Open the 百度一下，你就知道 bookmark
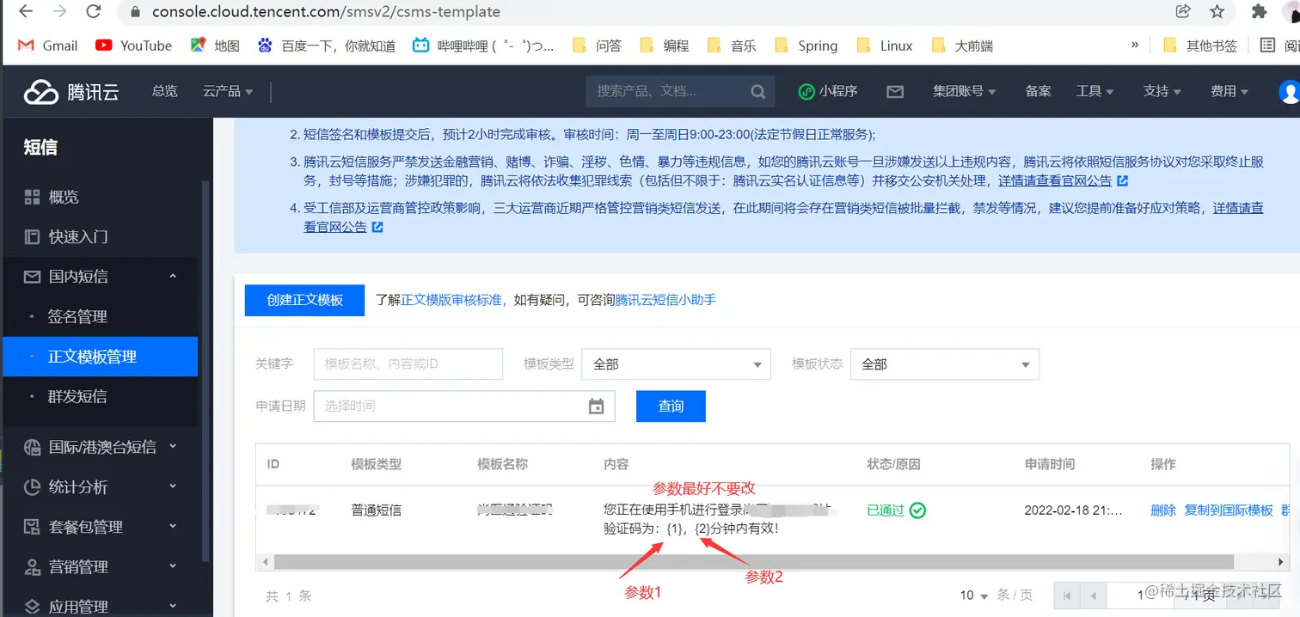Viewport: 1300px width, 617px height. (x=327, y=46)
